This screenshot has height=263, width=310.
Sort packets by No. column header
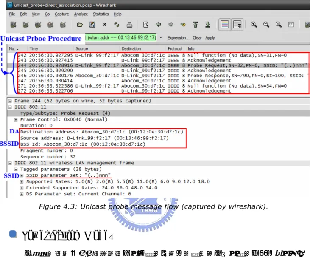[17, 48]
